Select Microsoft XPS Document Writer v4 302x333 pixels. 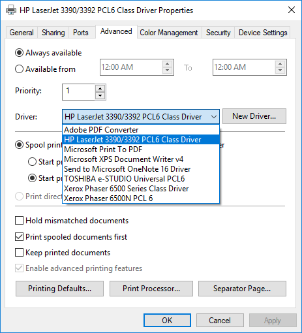[x=141, y=159]
